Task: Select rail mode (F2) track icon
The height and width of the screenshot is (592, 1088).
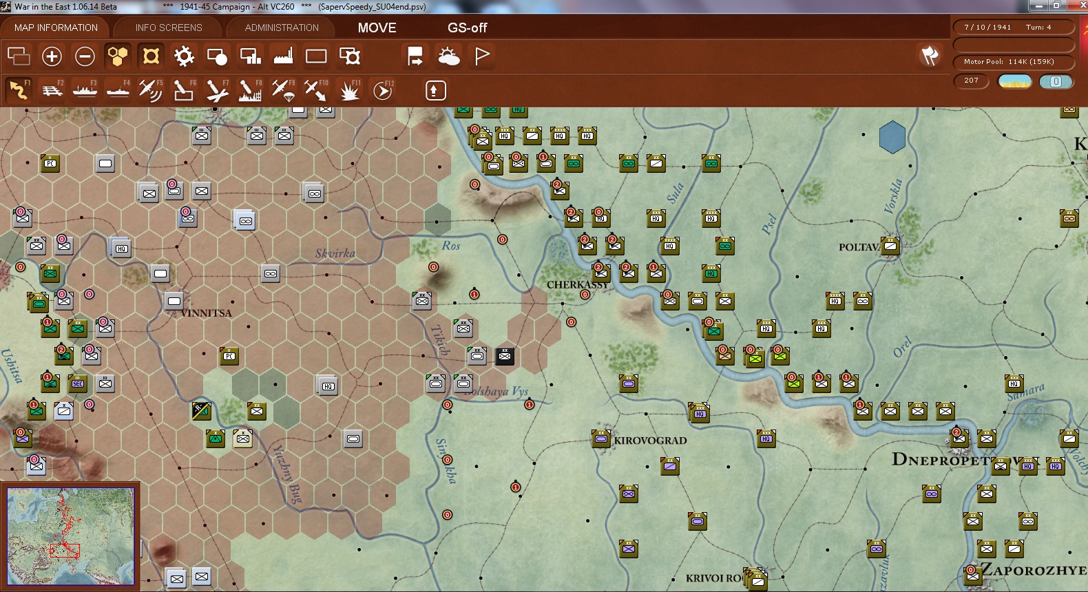Action: click(x=52, y=90)
